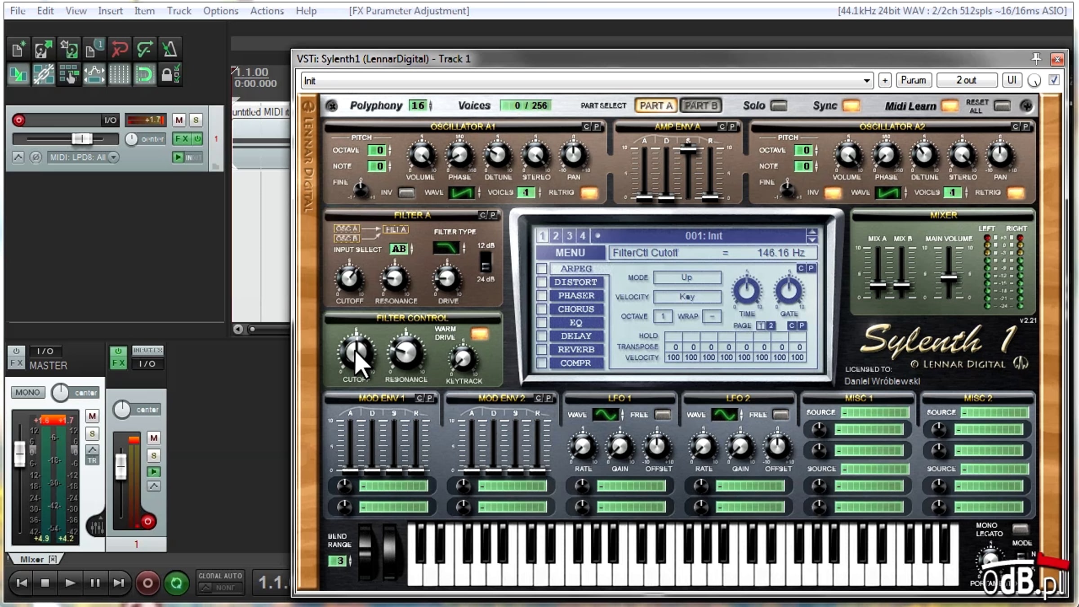Go to start of project
This screenshot has height=607, width=1079.
22,583
